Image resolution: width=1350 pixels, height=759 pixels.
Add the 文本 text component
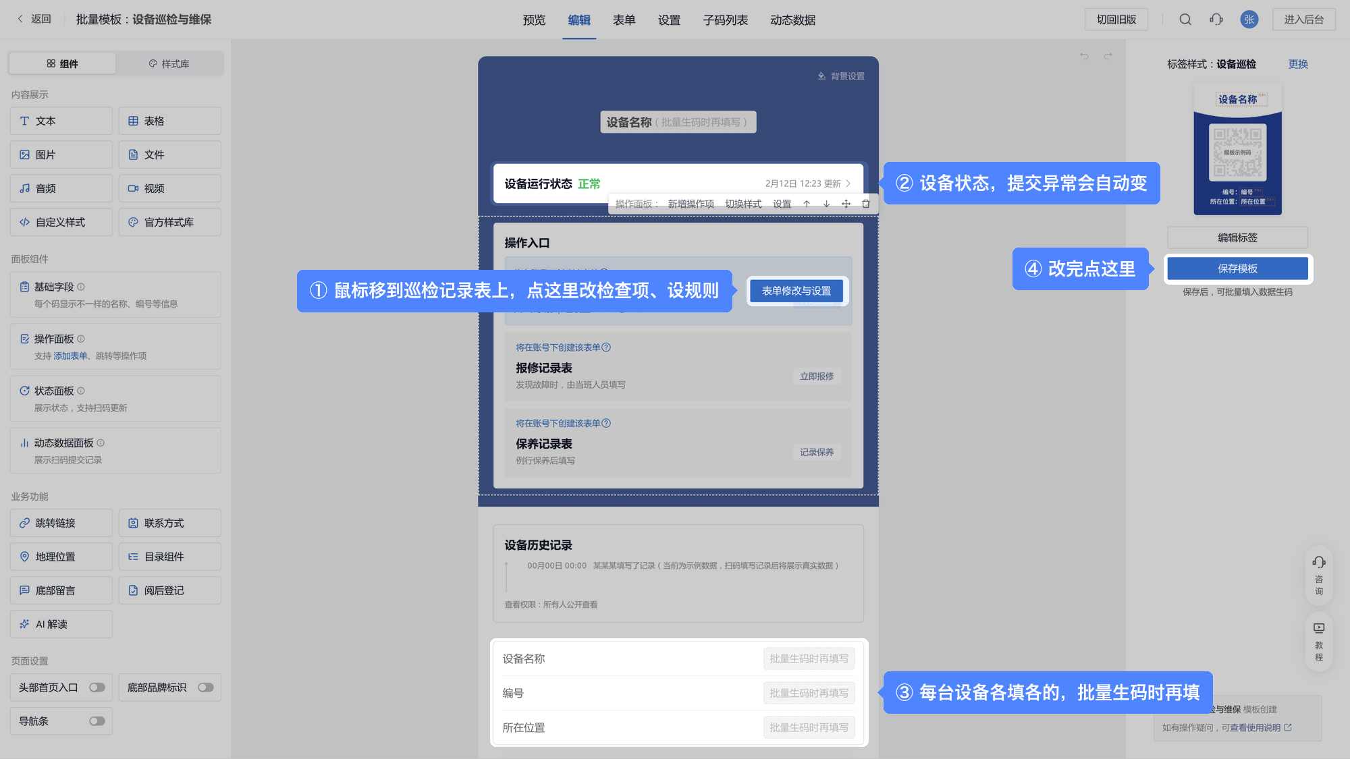pyautogui.click(x=61, y=121)
